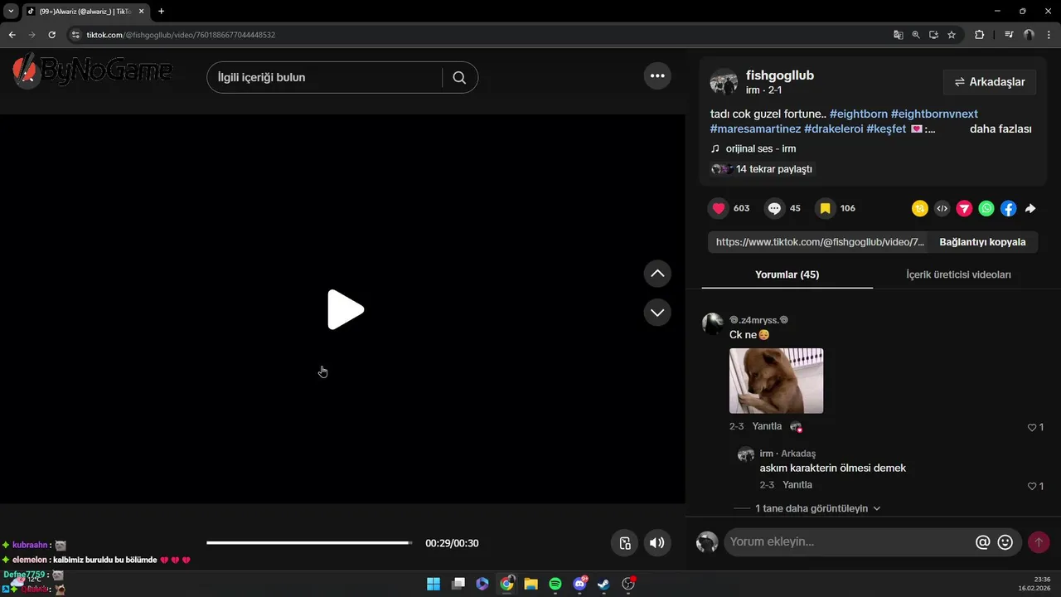Expand caption with 'daha fazlası'

tap(1000, 129)
